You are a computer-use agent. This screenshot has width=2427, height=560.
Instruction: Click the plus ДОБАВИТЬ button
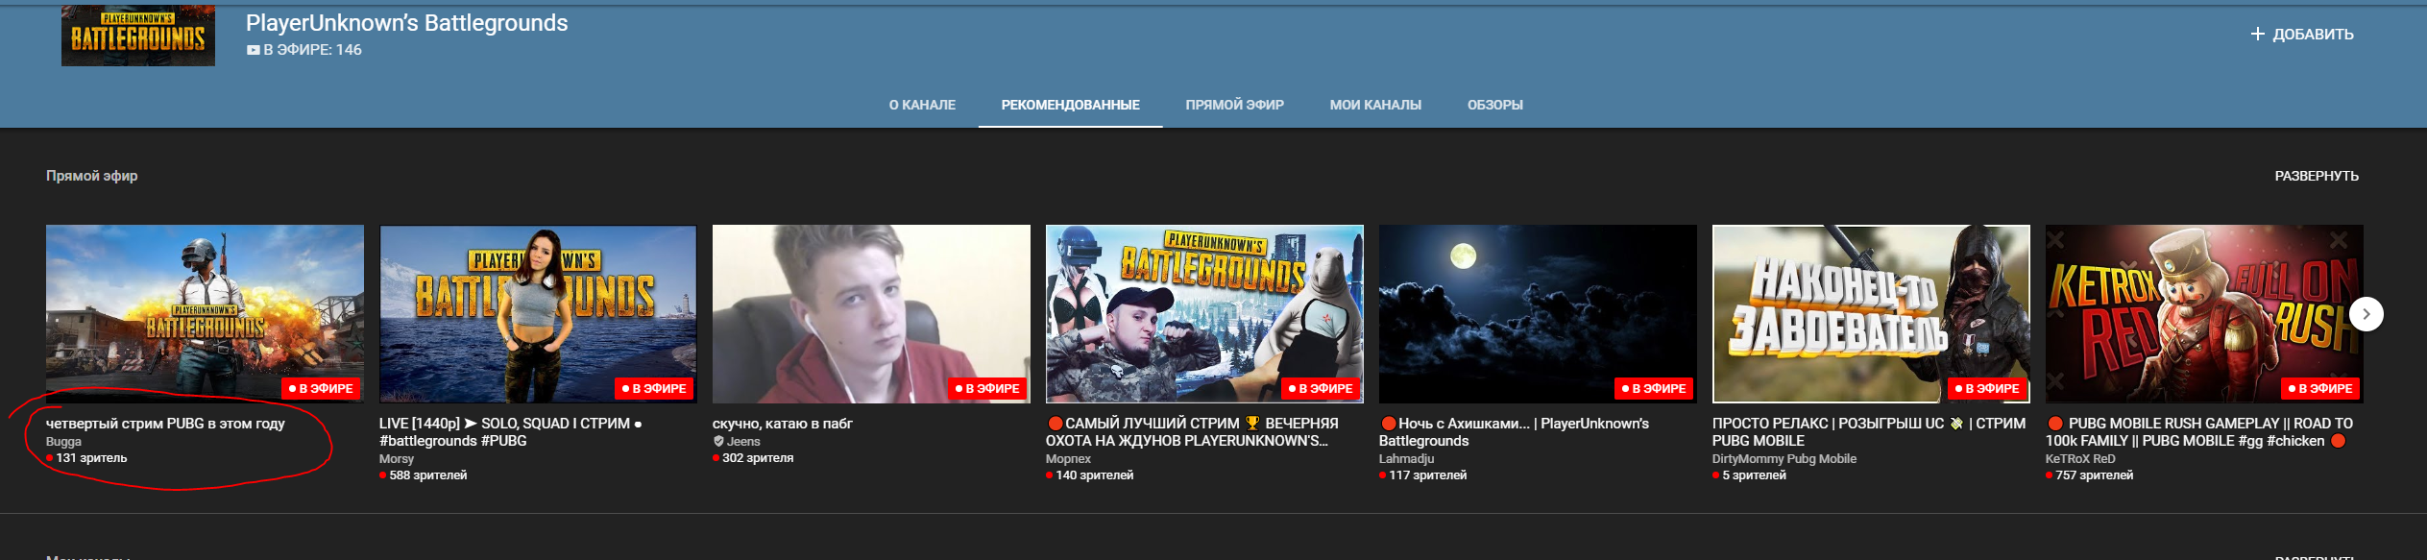tap(2301, 35)
